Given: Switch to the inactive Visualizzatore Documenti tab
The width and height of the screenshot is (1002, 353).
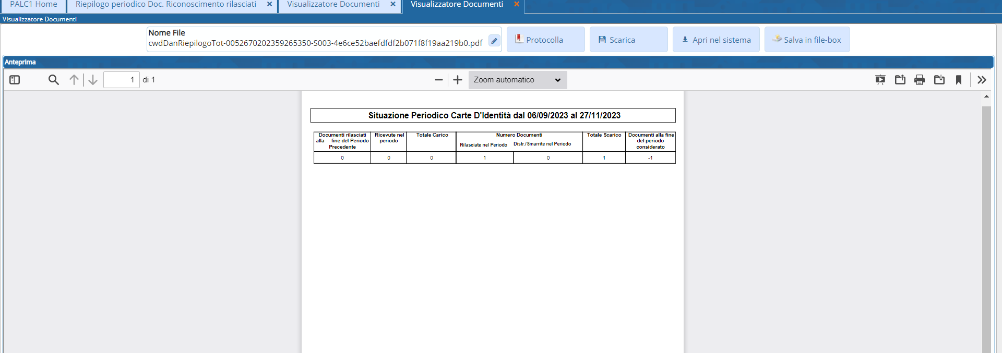Looking at the screenshot, I should coord(333,5).
